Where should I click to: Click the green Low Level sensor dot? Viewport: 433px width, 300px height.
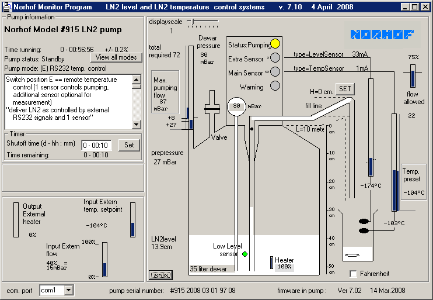pos(245,254)
